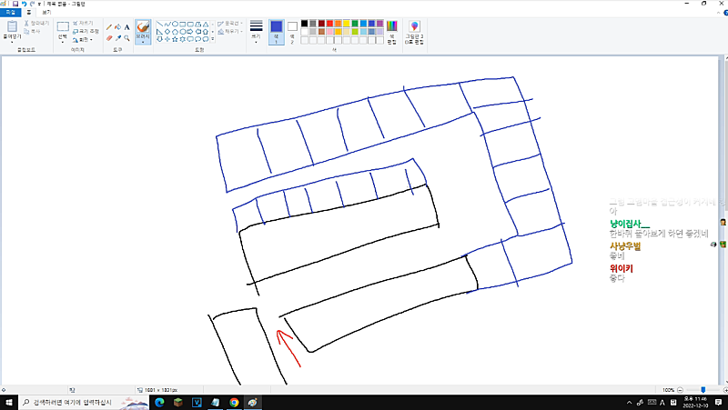Choose the yellow color swatch
The image size is (728, 410).
coord(347,24)
